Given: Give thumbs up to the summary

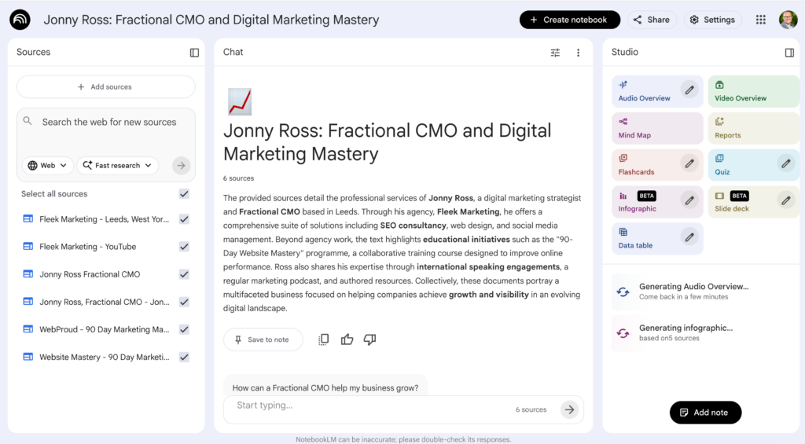Looking at the screenshot, I should [x=347, y=339].
